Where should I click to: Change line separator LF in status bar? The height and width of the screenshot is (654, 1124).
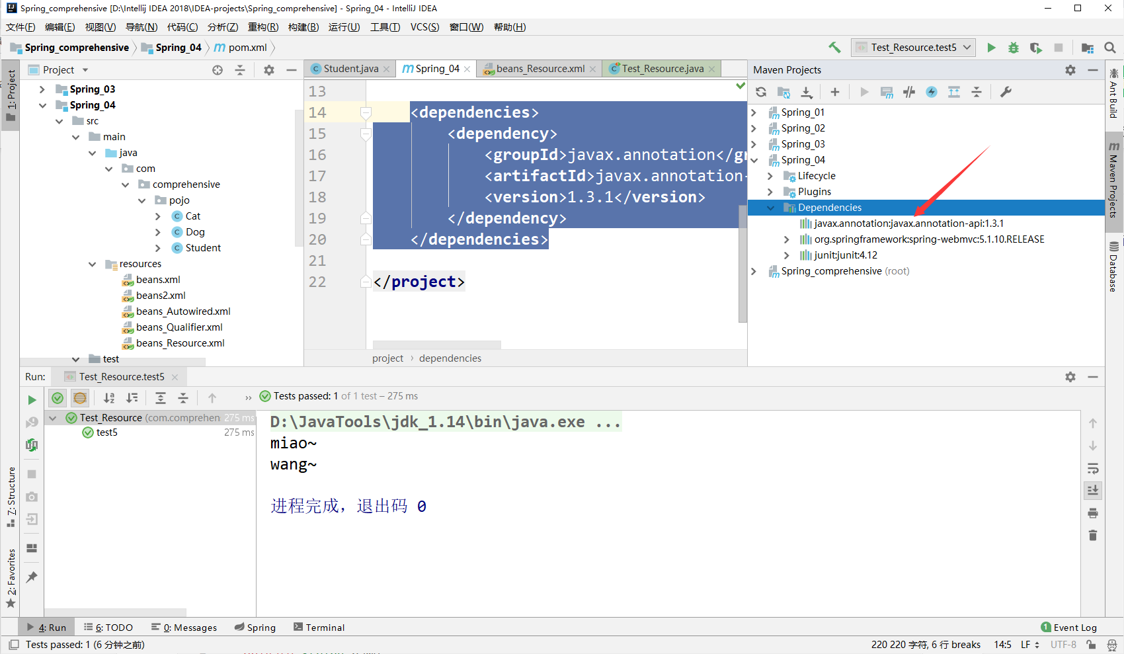[x=1029, y=645]
